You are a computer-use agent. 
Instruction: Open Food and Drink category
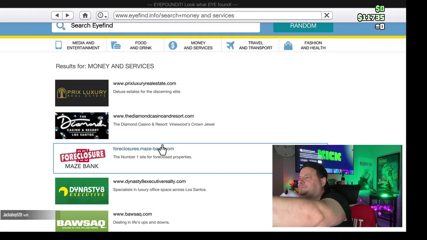(141, 45)
